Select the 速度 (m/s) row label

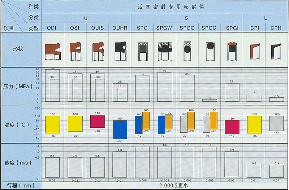[x=21, y=162]
